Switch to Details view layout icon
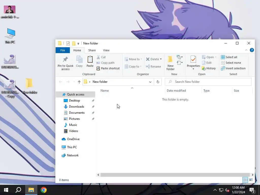Image resolution: width=260 pixels, height=195 pixels. click(246, 180)
